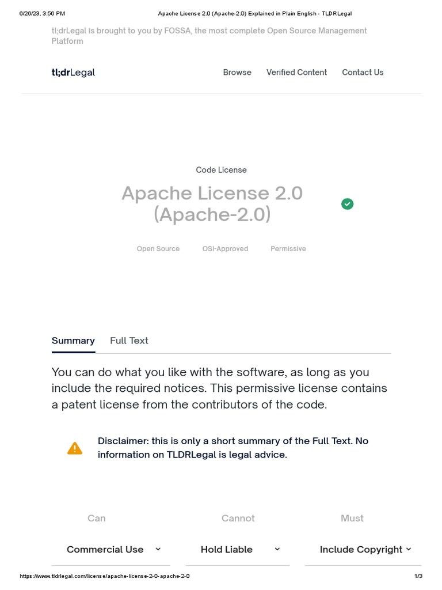Go to Verified Content page

296,73
